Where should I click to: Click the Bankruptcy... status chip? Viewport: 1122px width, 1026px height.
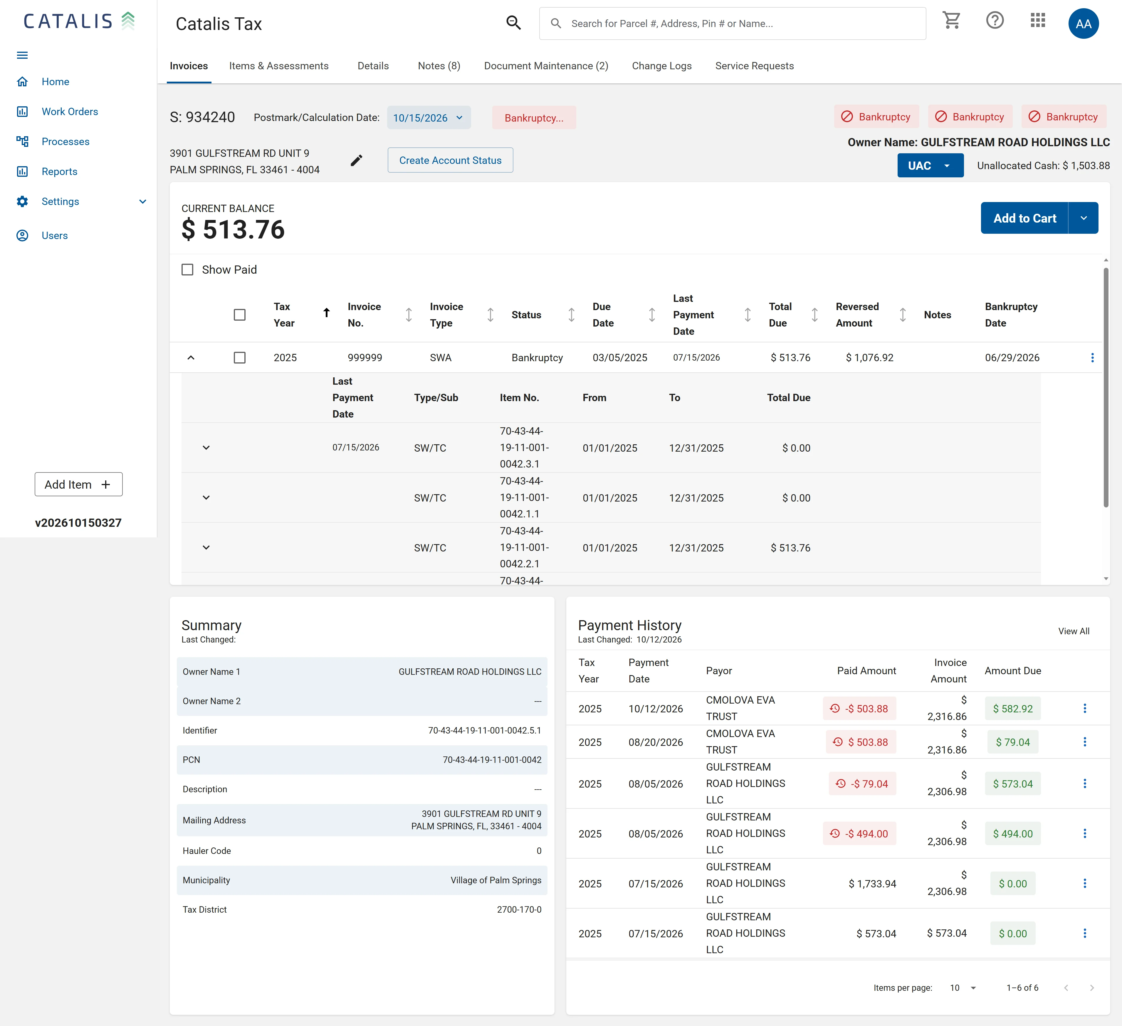click(534, 118)
